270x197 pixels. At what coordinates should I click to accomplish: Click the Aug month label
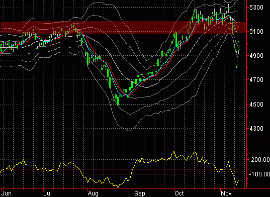[x=93, y=193]
